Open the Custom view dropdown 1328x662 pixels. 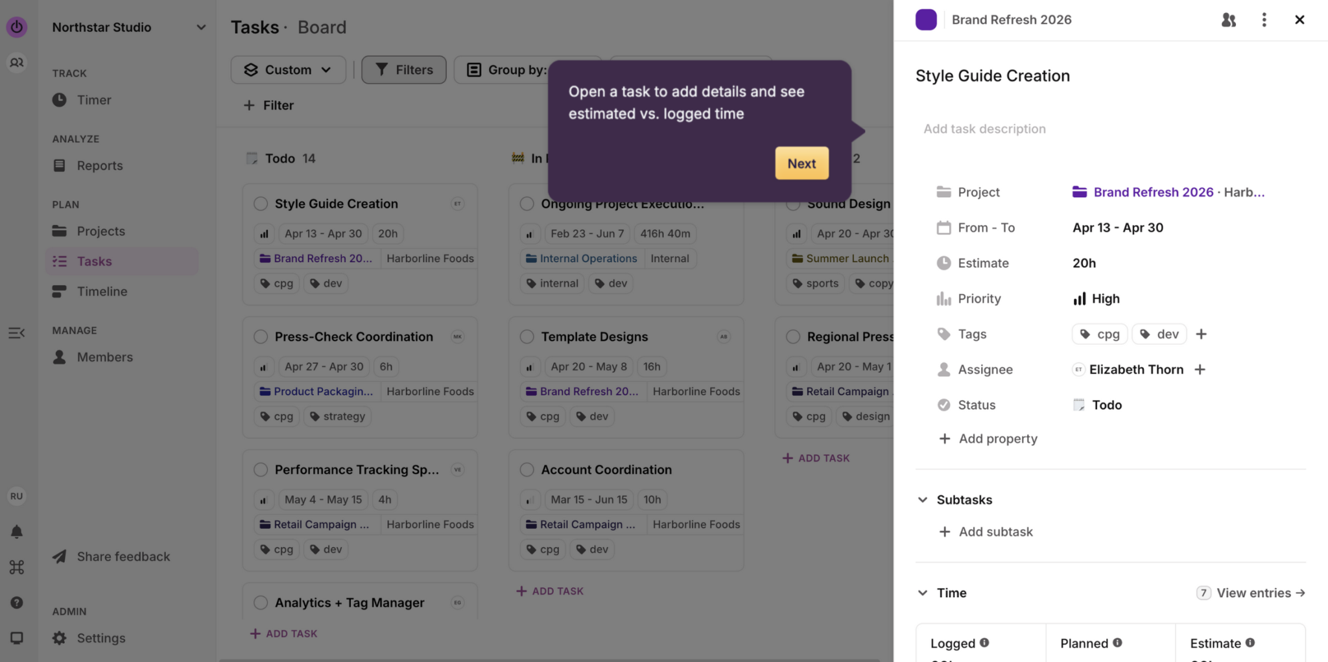click(288, 69)
